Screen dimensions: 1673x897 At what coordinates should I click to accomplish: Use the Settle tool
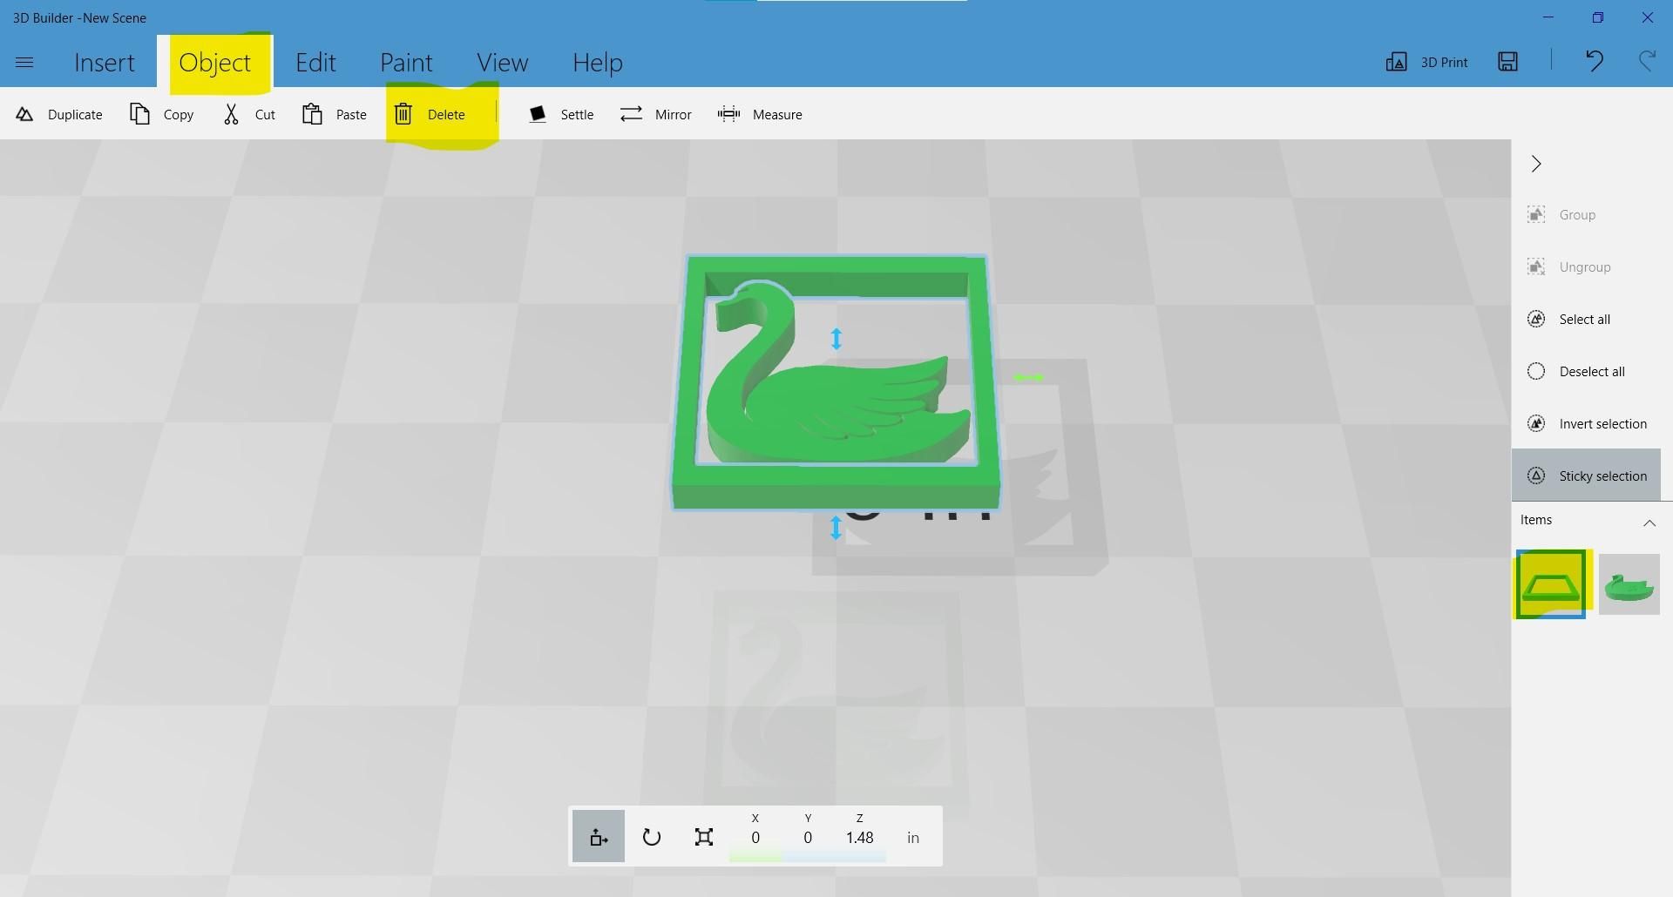tap(561, 114)
